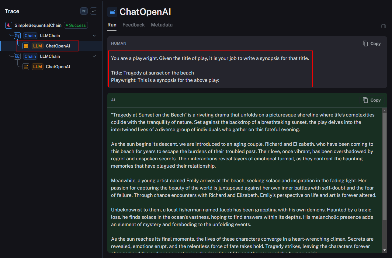Viewport: 392px width, 258px height.
Task: Open the Metadata tab
Action: pos(161,25)
